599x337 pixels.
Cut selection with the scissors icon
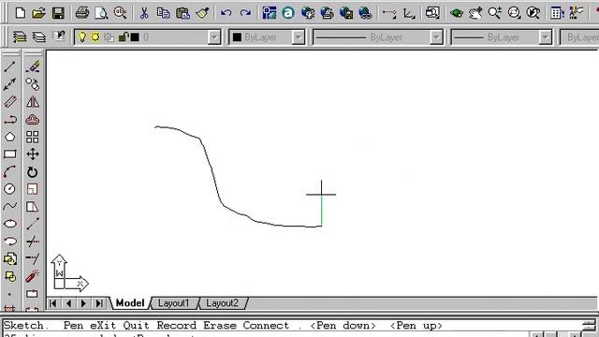(144, 13)
